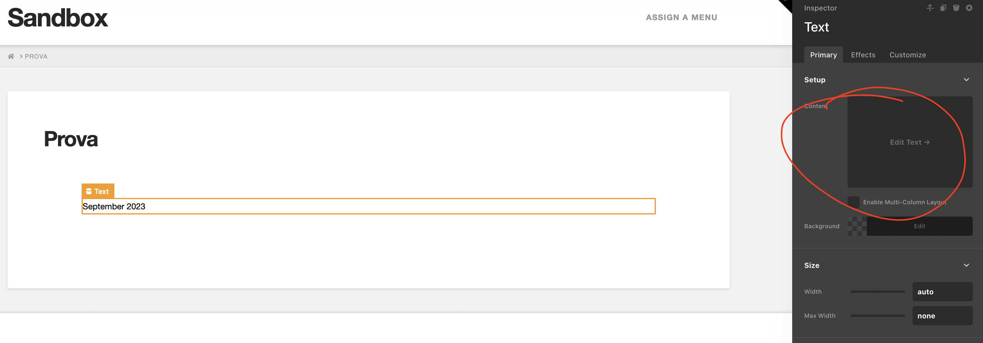Click the Max Width slider track
Screen dimensions: 983x343
click(x=877, y=316)
